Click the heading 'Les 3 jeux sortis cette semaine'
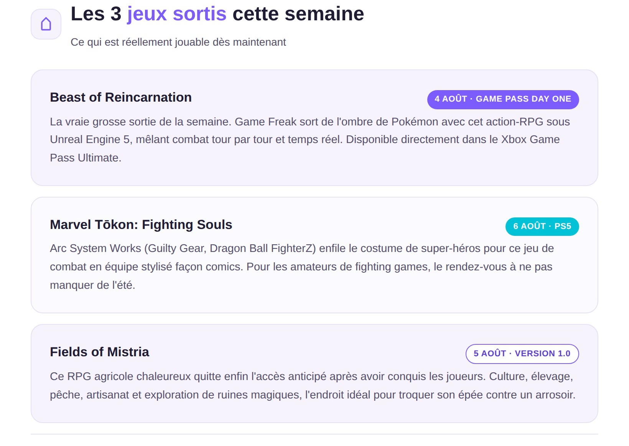This screenshot has height=446, width=629. pyautogui.click(x=217, y=14)
